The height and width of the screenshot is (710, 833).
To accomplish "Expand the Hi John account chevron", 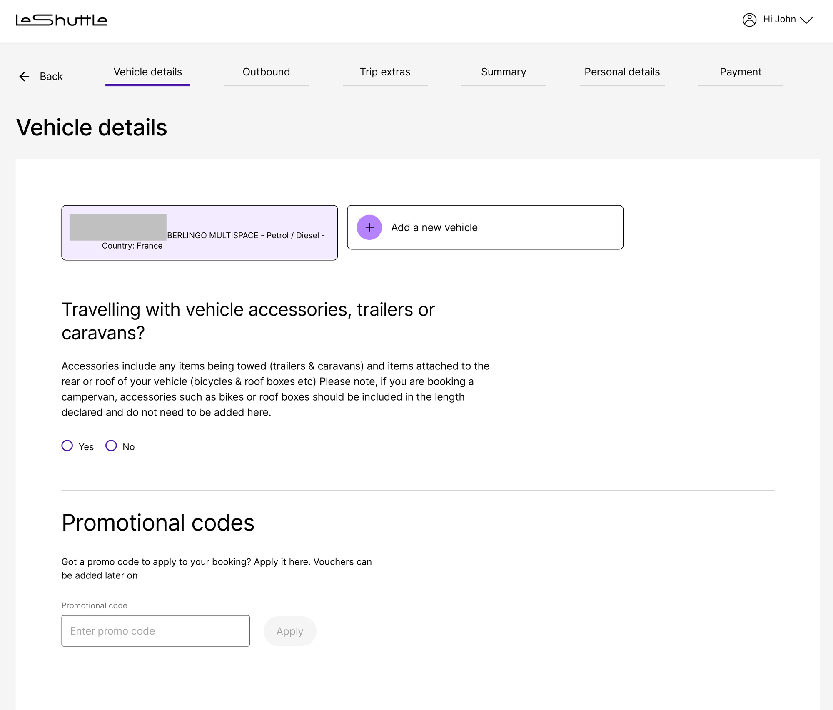I will click(x=806, y=20).
